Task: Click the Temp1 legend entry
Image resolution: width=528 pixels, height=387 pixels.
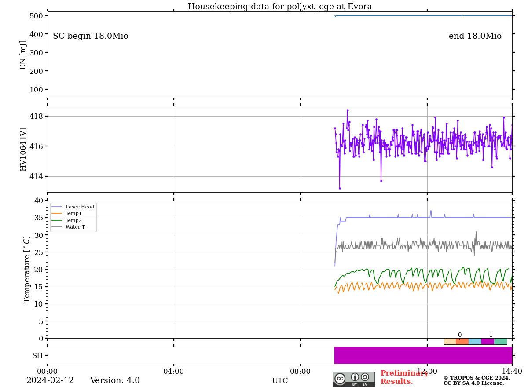Action: [x=67, y=213]
